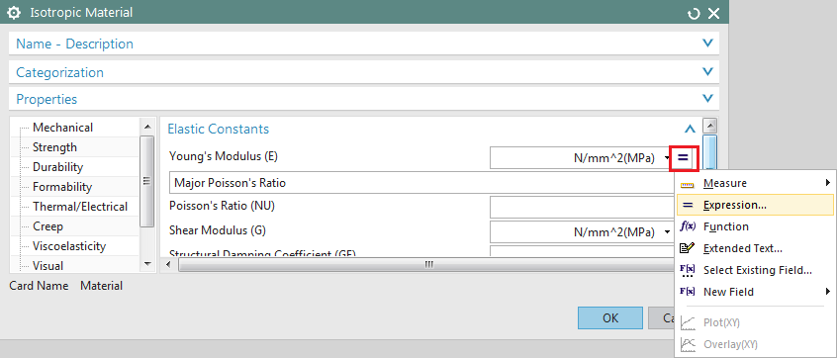Click the Structural Damping Coefficient field
The height and width of the screenshot is (358, 837).
[582, 251]
